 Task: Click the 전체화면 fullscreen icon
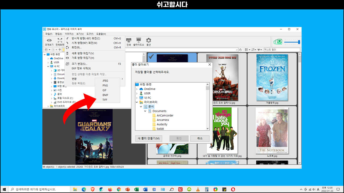pyautogui.click(x=60, y=40)
